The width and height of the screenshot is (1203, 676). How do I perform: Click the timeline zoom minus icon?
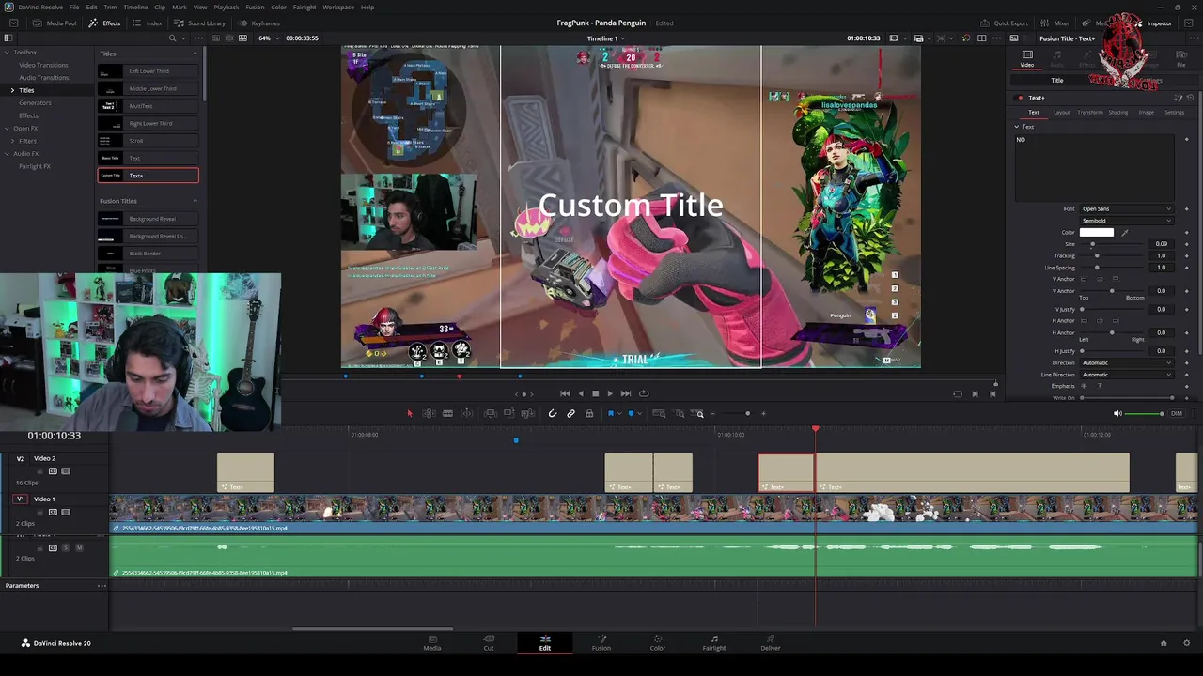712,413
